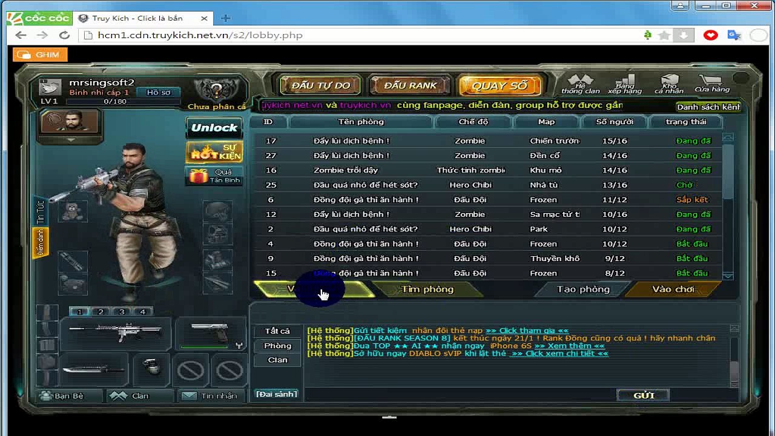The height and width of the screenshot is (436, 775).
Task: Open the QUAY SỐ lottery button
Action: (x=500, y=85)
